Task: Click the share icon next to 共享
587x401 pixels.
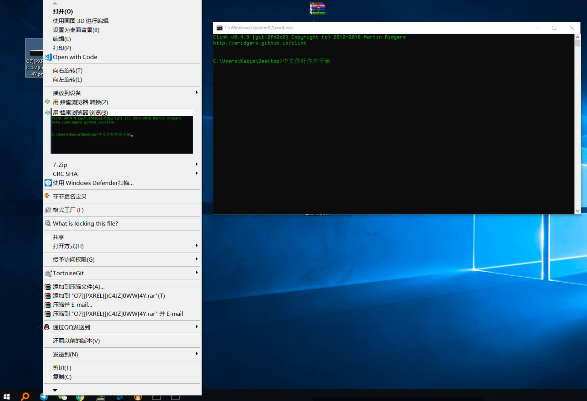Action: pos(48,237)
